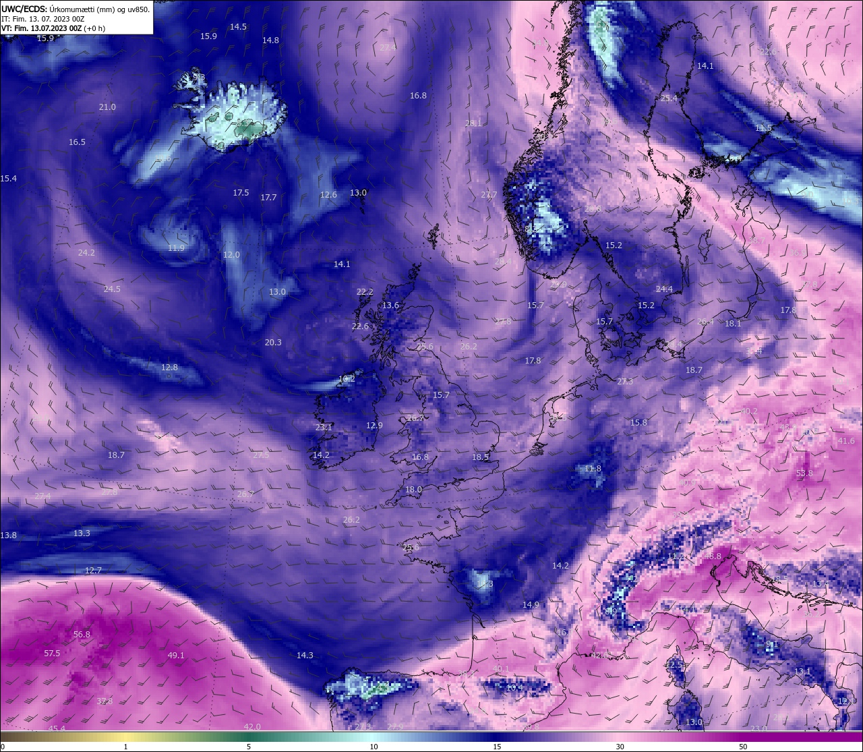This screenshot has height=752, width=863.
Task: Click the map value 37.8
Action: click(x=105, y=701)
